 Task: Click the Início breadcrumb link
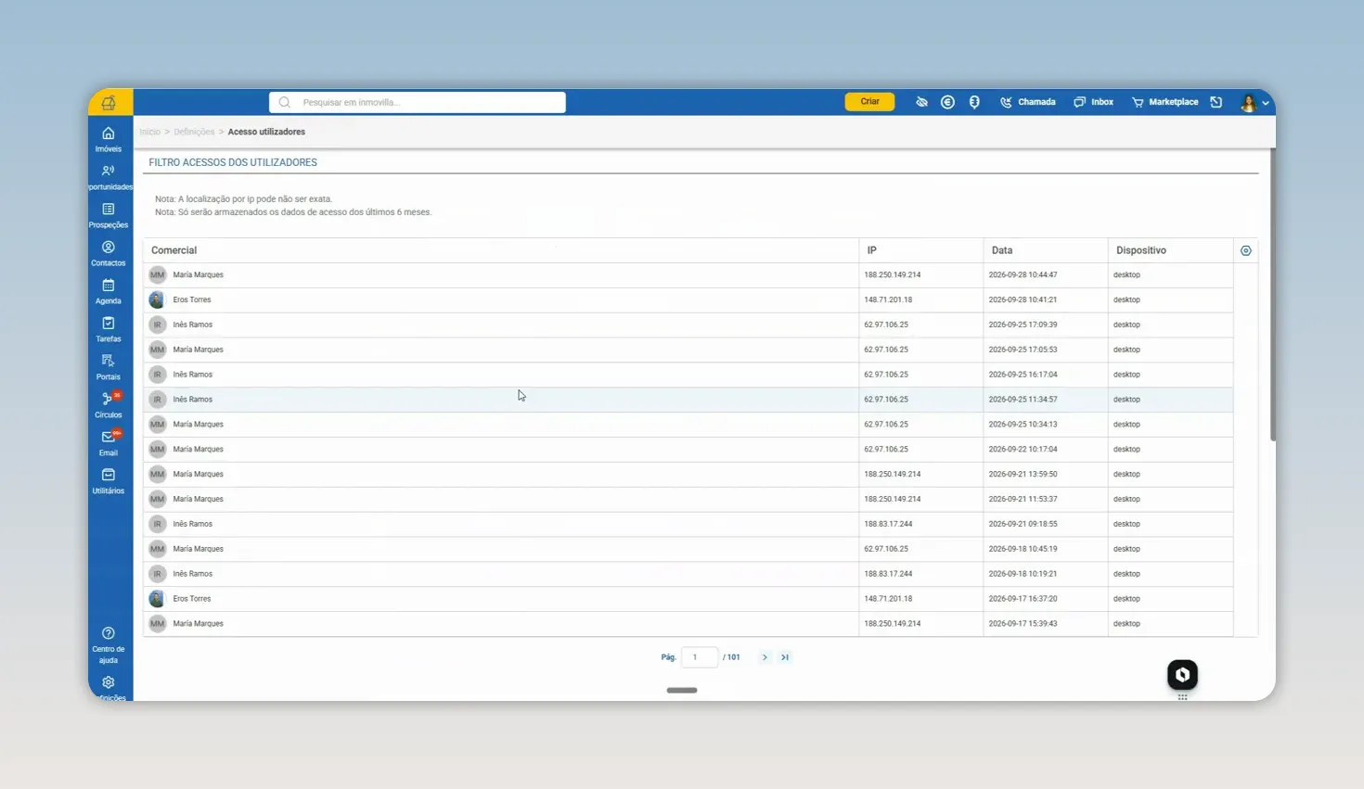149,132
